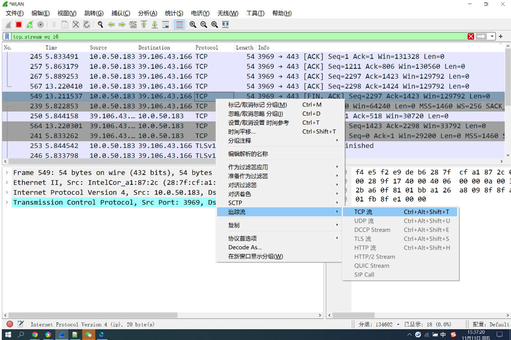Open the 对话过滤器 submenu

click(279, 185)
